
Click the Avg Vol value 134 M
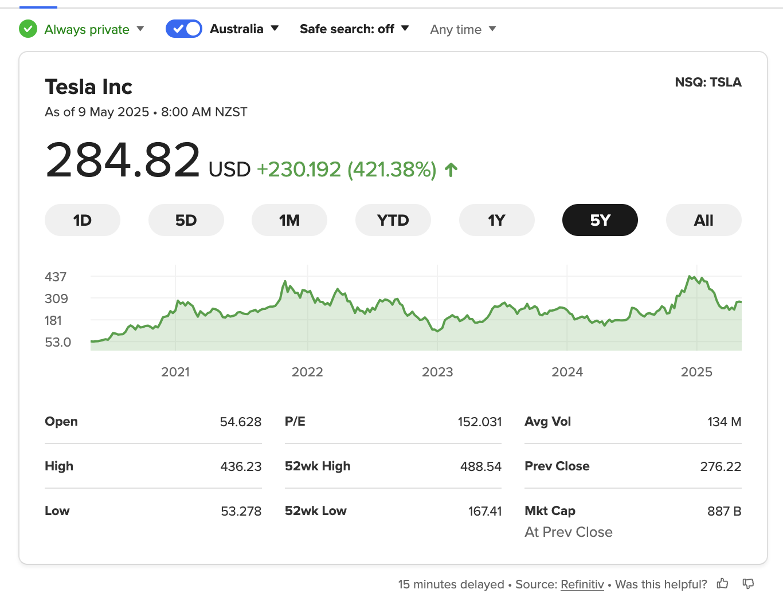tap(725, 422)
